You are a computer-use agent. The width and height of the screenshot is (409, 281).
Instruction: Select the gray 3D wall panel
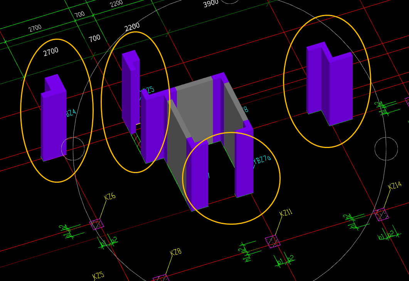tap(195, 110)
